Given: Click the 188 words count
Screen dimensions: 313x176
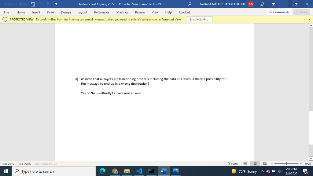Looking at the screenshot, I should coord(25,164).
